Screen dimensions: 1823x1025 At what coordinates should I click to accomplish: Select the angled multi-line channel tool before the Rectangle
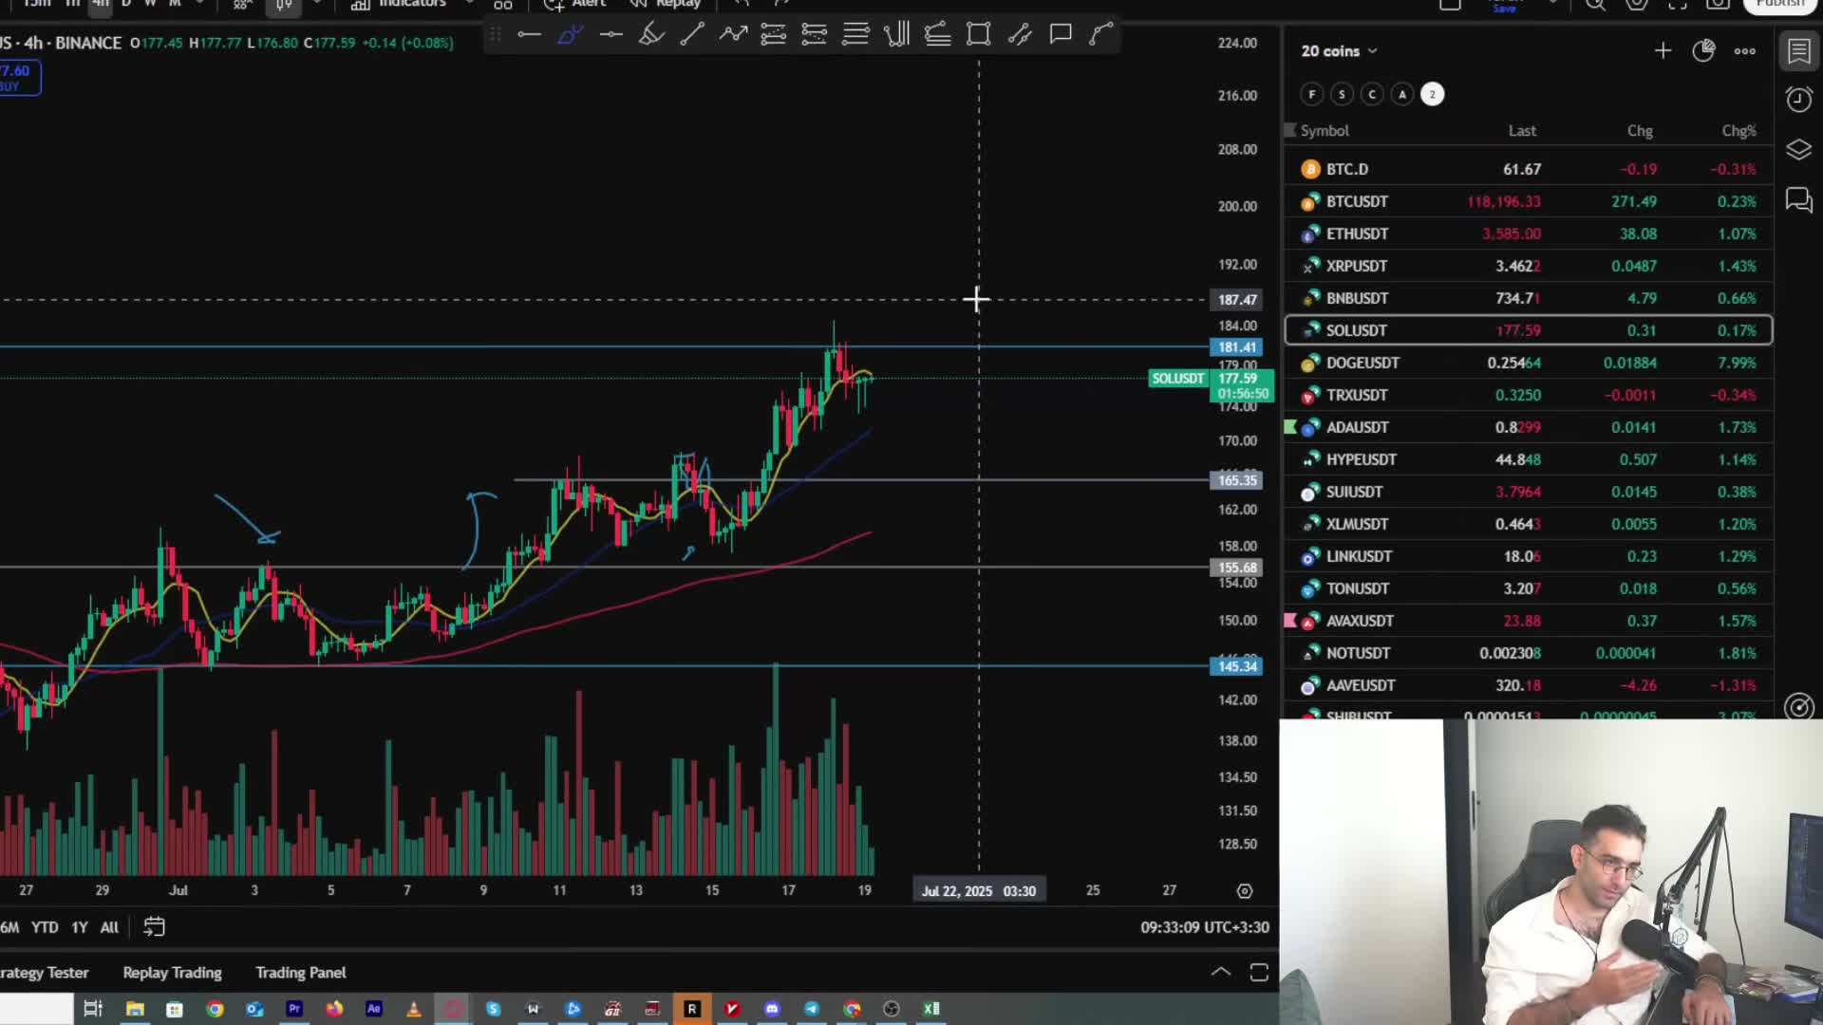coord(938,35)
